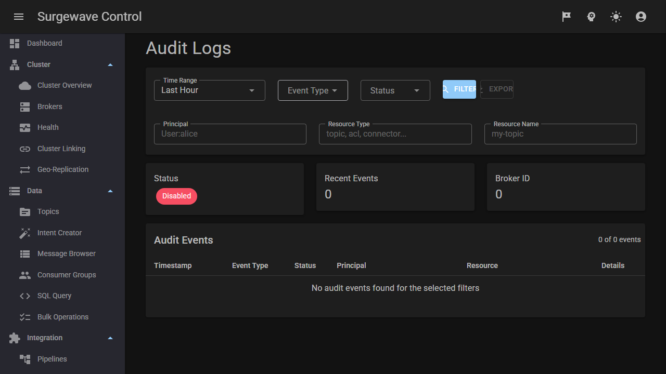Click the Dashboard grid icon
The width and height of the screenshot is (666, 374).
coord(15,44)
